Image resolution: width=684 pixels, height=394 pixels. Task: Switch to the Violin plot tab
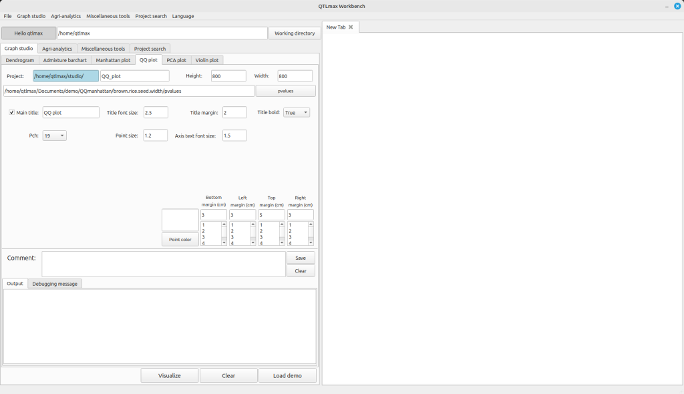tap(207, 60)
